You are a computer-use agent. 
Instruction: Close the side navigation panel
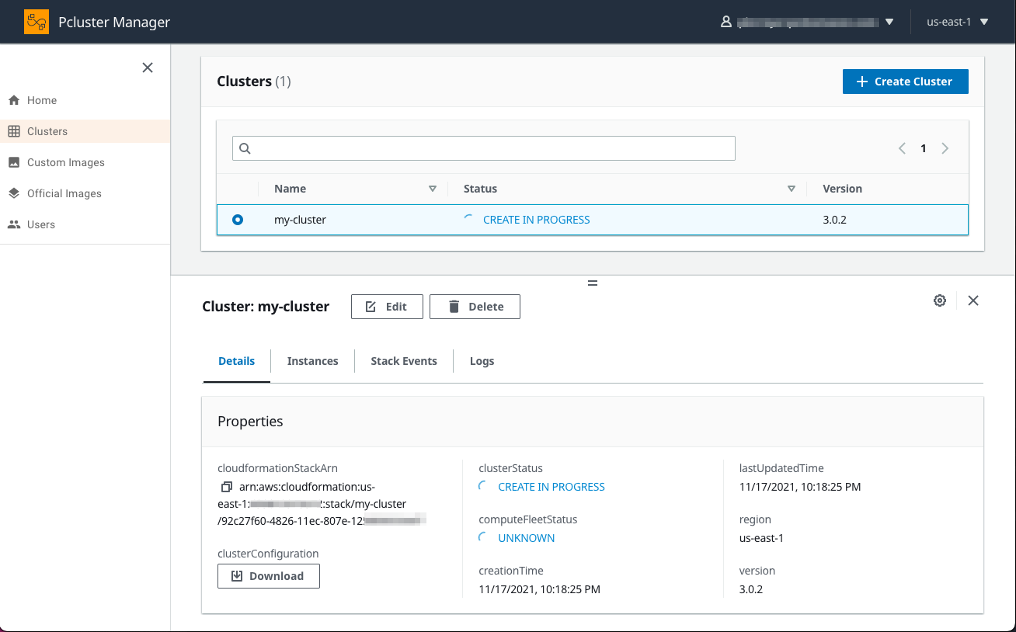148,68
